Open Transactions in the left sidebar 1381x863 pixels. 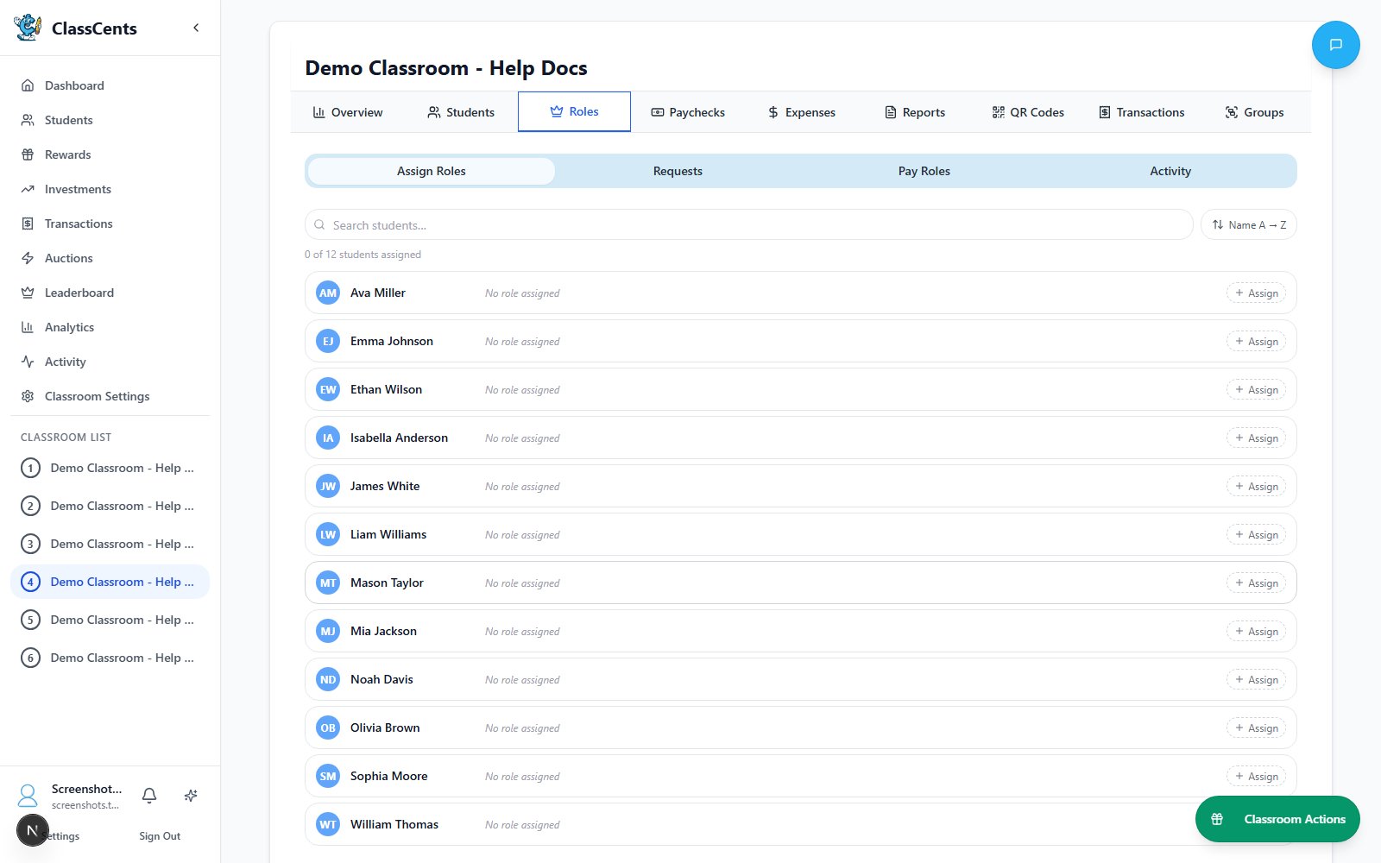[x=110, y=224]
